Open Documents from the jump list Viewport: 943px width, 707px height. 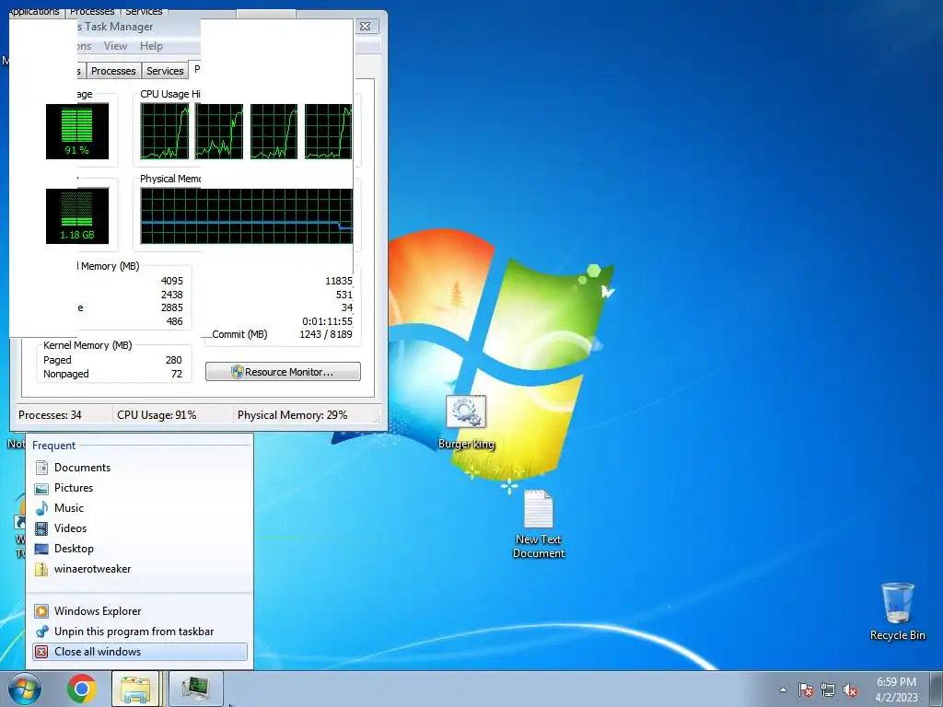(139, 467)
